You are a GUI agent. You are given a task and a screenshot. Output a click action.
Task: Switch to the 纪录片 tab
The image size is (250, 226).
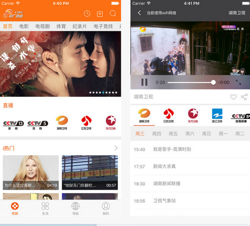pyautogui.click(x=80, y=26)
